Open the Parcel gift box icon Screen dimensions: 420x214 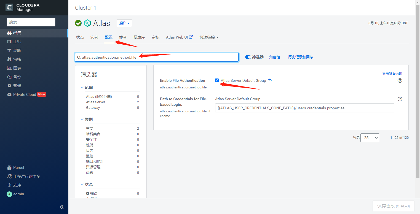coord(9,167)
